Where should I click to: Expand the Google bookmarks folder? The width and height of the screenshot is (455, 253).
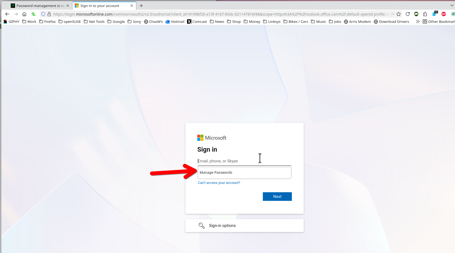pos(116,22)
